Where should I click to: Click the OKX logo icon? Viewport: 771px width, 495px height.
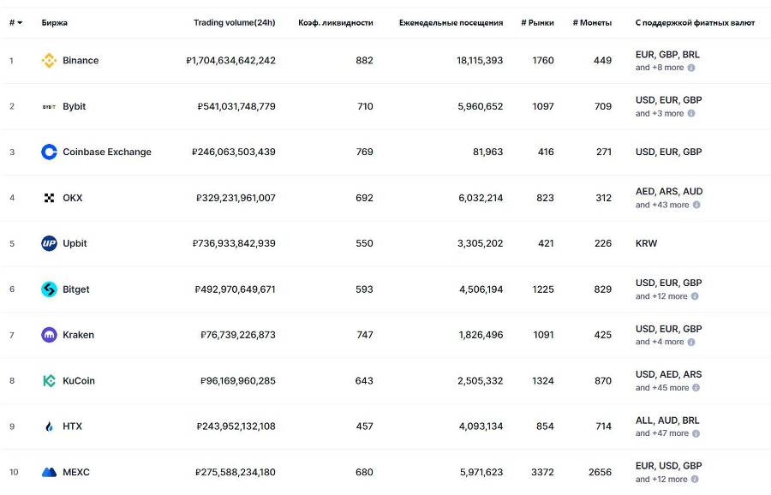[49, 198]
